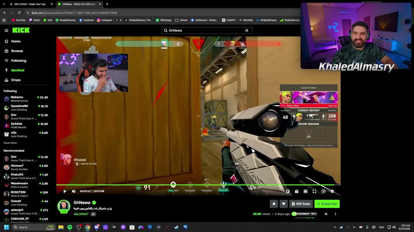
Task: Open the Stream bookmarks folder
Action: [x=181, y=20]
